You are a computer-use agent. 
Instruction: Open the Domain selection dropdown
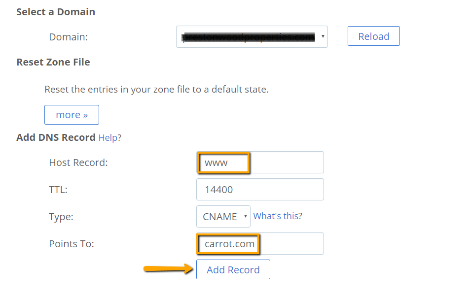tap(252, 37)
